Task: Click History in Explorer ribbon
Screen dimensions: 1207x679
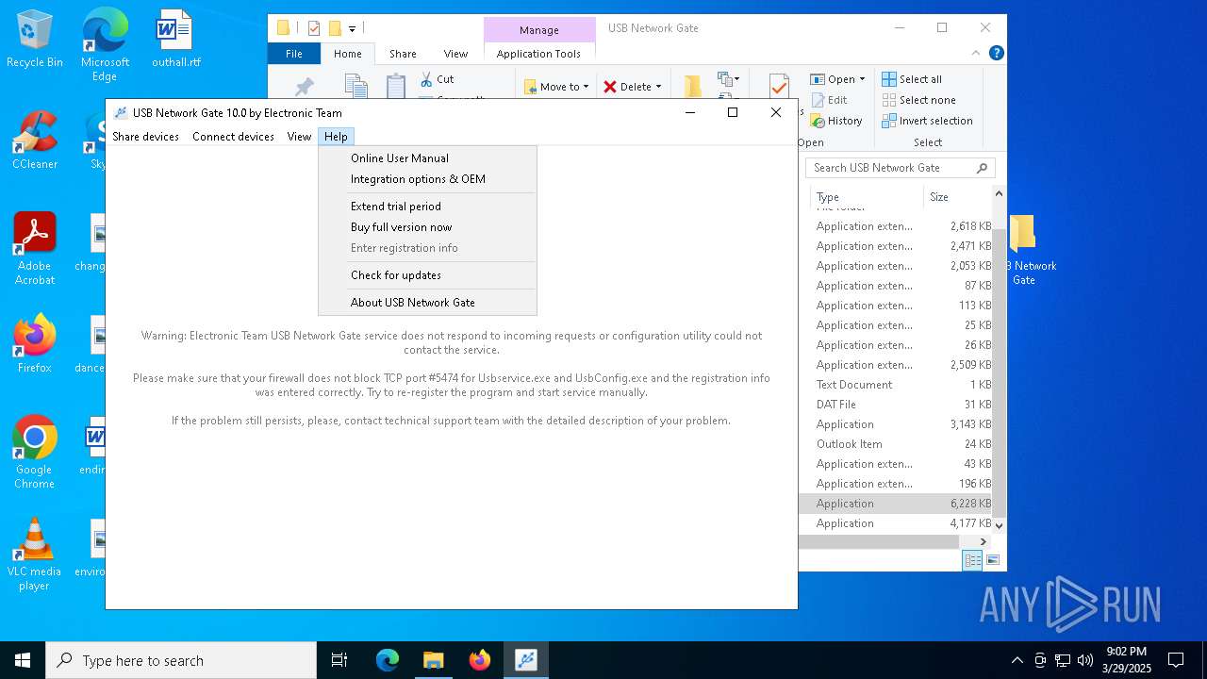Action: coord(836,121)
